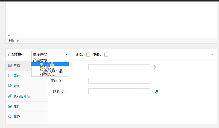The image size is (219, 128).
Task: Open the 联锁的商品 tab
Action: (x=27, y=96)
